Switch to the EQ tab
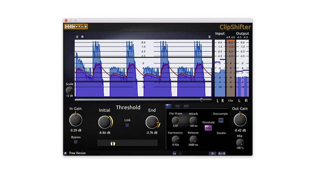This screenshot has height=176, width=316. pos(177,106)
